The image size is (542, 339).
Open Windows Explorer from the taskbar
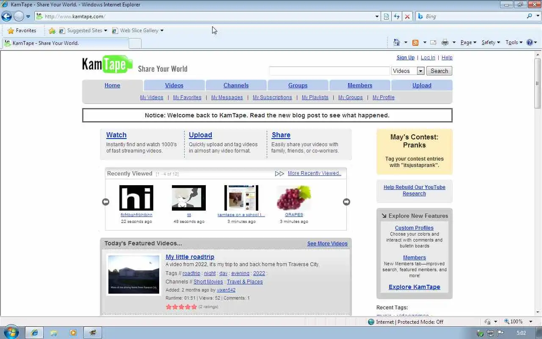click(x=54, y=333)
